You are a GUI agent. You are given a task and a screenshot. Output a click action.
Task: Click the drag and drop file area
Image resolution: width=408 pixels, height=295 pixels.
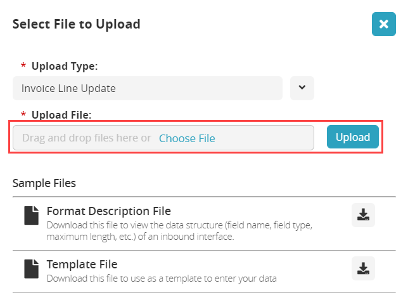coord(86,138)
